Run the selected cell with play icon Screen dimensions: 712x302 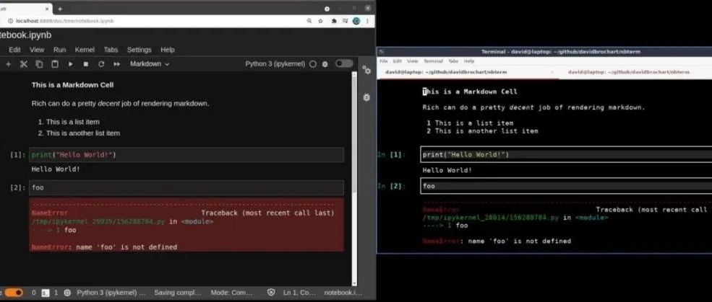(70, 64)
